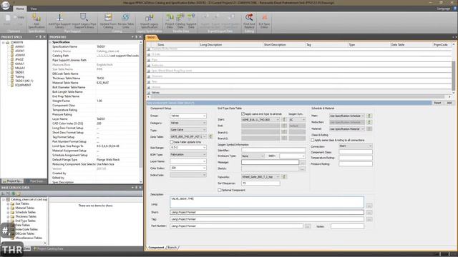Collapse the project root tree node

coord(4,43)
